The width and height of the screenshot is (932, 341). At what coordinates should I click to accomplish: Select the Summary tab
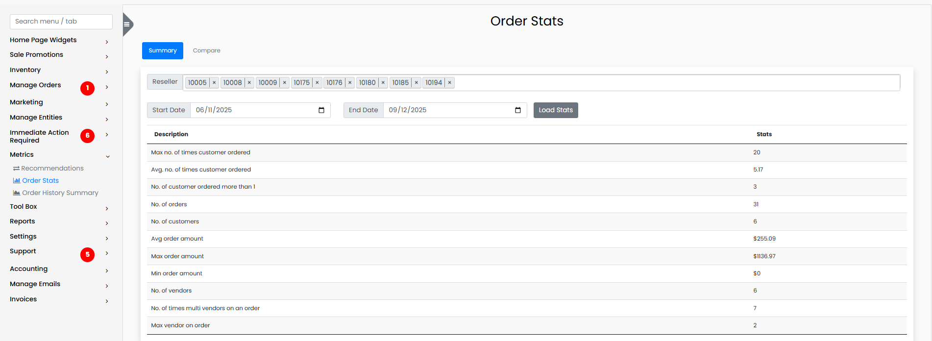point(163,50)
